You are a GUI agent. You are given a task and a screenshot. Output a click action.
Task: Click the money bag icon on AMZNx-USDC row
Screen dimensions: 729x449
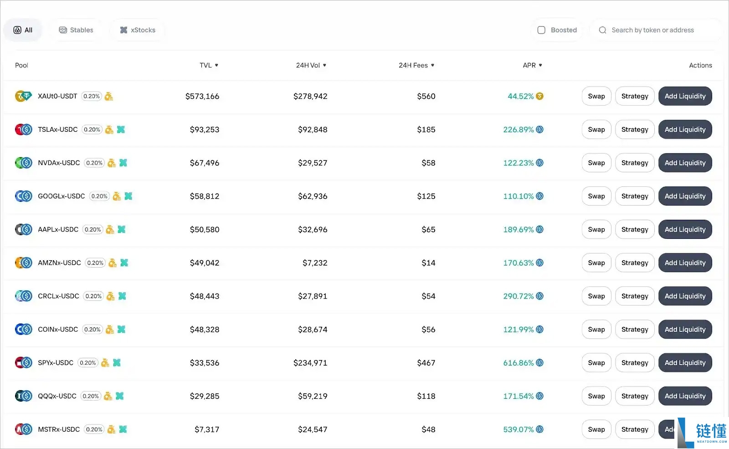click(111, 263)
